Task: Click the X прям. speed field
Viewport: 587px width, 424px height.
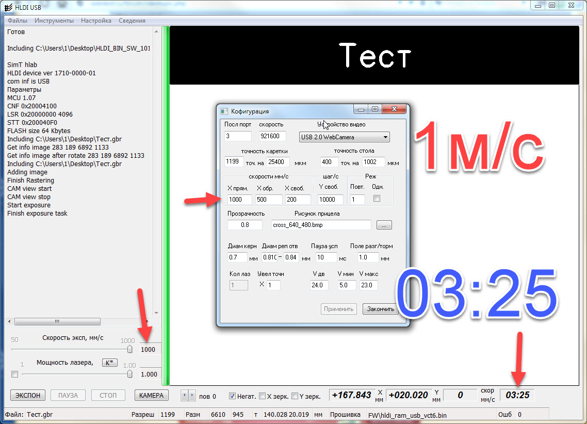Action: pos(239,200)
